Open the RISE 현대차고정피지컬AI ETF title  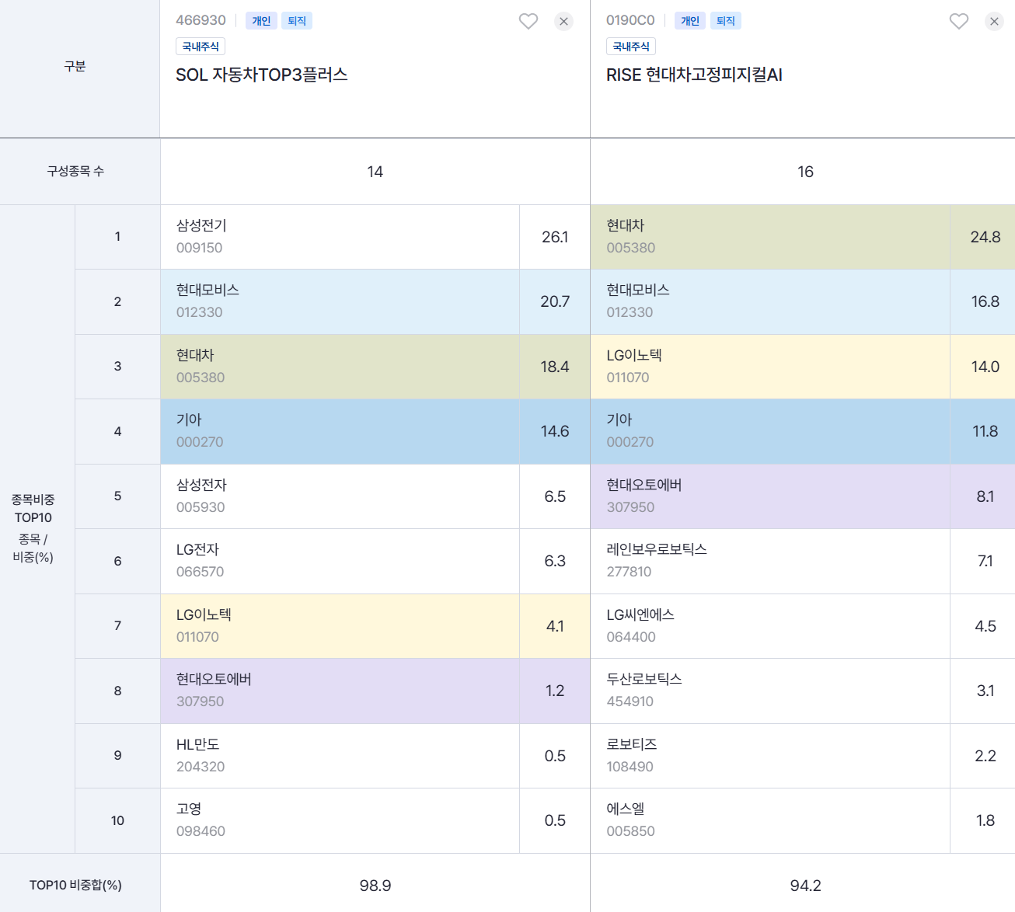694,75
